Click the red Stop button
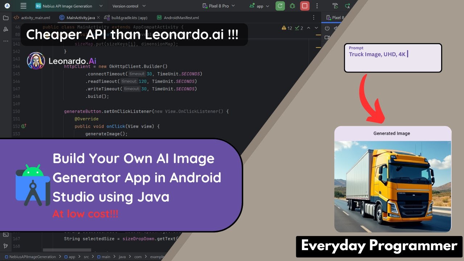 (x=305, y=6)
